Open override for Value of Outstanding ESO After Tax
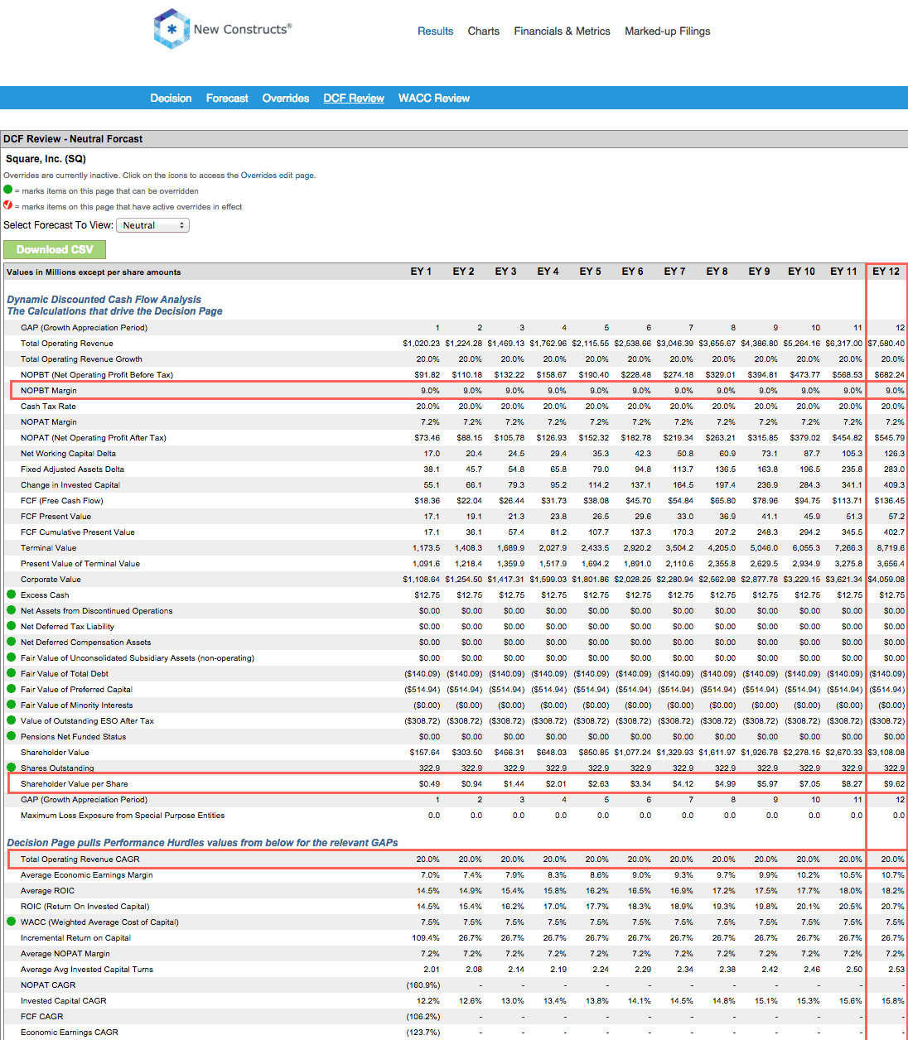908x1040 pixels. (12, 720)
